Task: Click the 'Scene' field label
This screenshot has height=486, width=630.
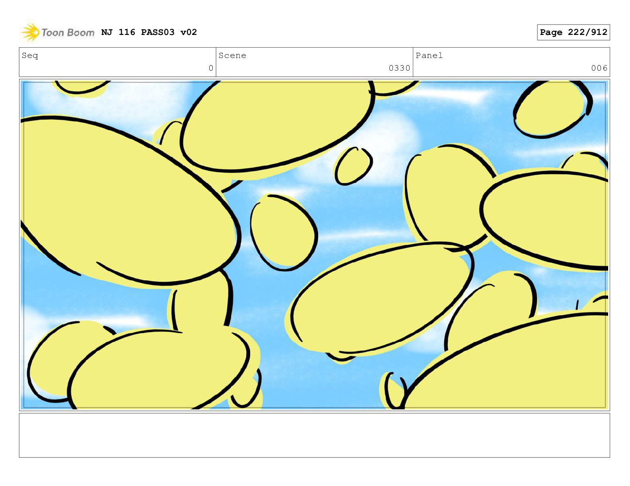Action: tap(232, 56)
